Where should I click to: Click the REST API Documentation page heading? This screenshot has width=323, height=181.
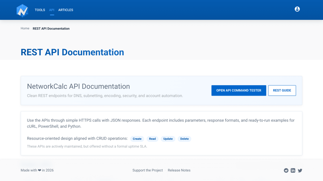pos(72,52)
